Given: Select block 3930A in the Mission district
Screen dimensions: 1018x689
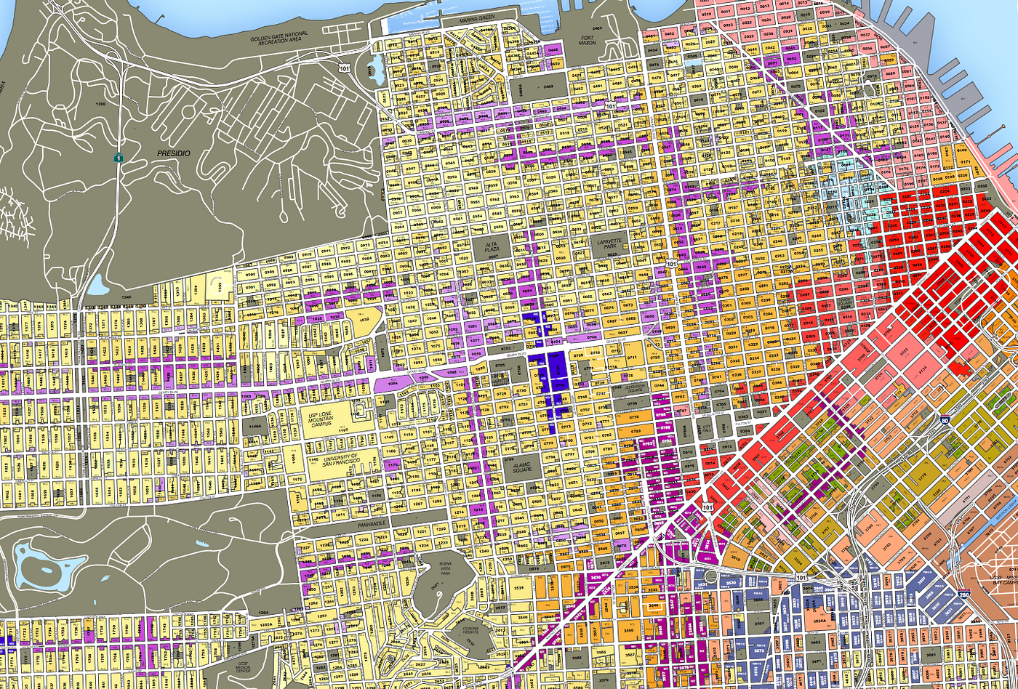Looking at the screenshot, I should click(x=819, y=621).
